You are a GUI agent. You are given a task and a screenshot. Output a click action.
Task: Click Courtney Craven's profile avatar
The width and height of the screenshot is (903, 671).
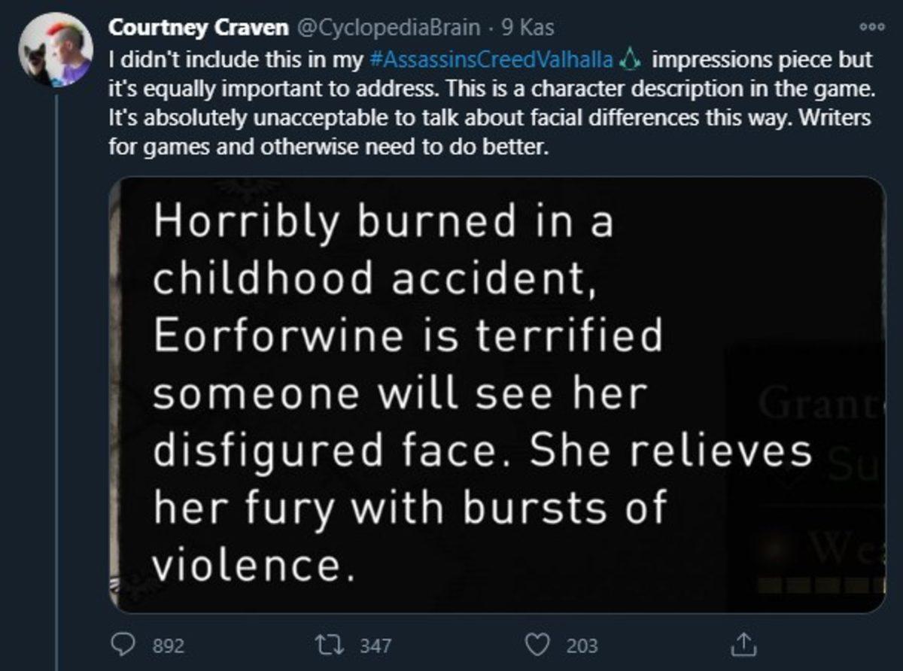click(x=56, y=50)
